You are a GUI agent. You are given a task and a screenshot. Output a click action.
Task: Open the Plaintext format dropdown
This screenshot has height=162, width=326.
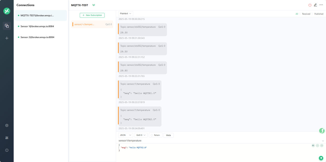click(126, 14)
